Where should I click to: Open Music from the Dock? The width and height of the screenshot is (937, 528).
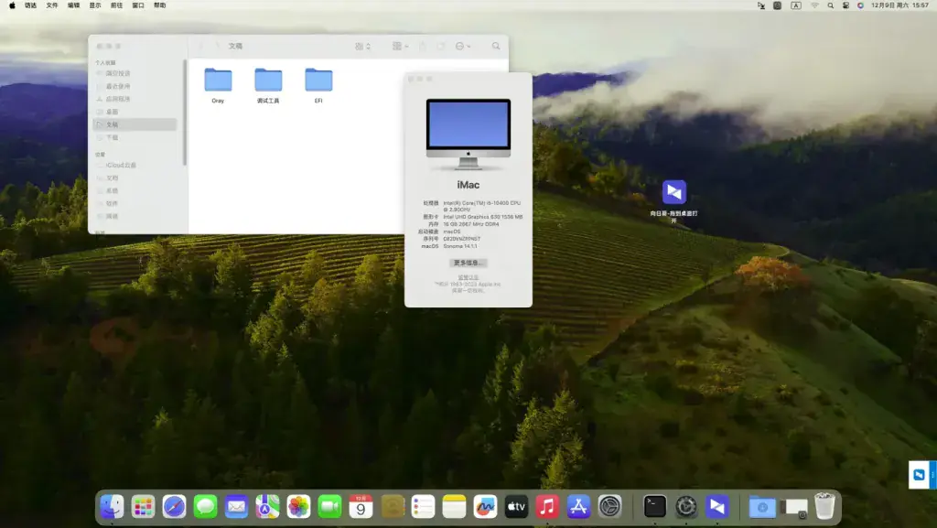[x=547, y=507]
